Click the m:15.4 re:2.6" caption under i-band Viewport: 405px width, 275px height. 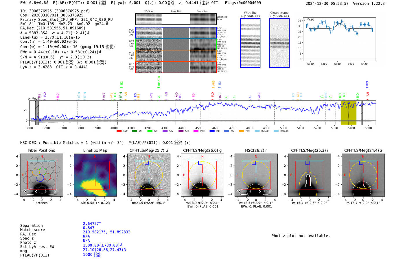(x=310, y=203)
